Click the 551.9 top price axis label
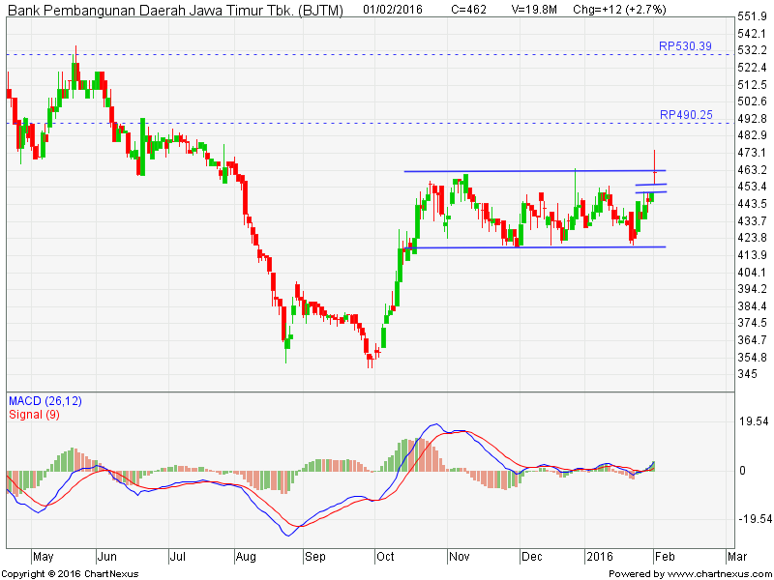Screen dimensions: 774x580 tap(752, 17)
